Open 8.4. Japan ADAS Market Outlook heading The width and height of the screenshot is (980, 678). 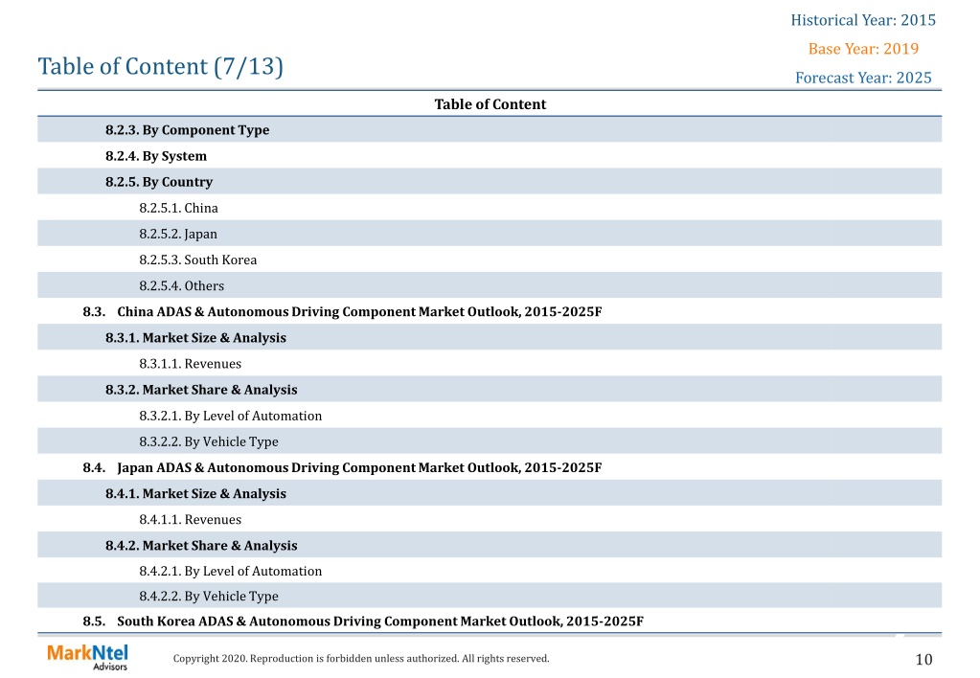[342, 467]
